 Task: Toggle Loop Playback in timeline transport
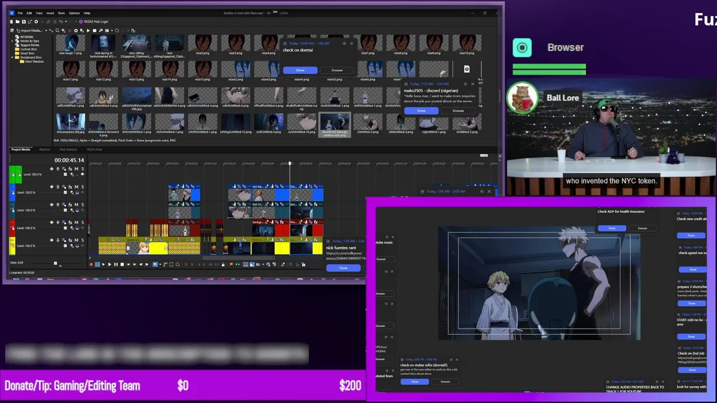click(97, 264)
